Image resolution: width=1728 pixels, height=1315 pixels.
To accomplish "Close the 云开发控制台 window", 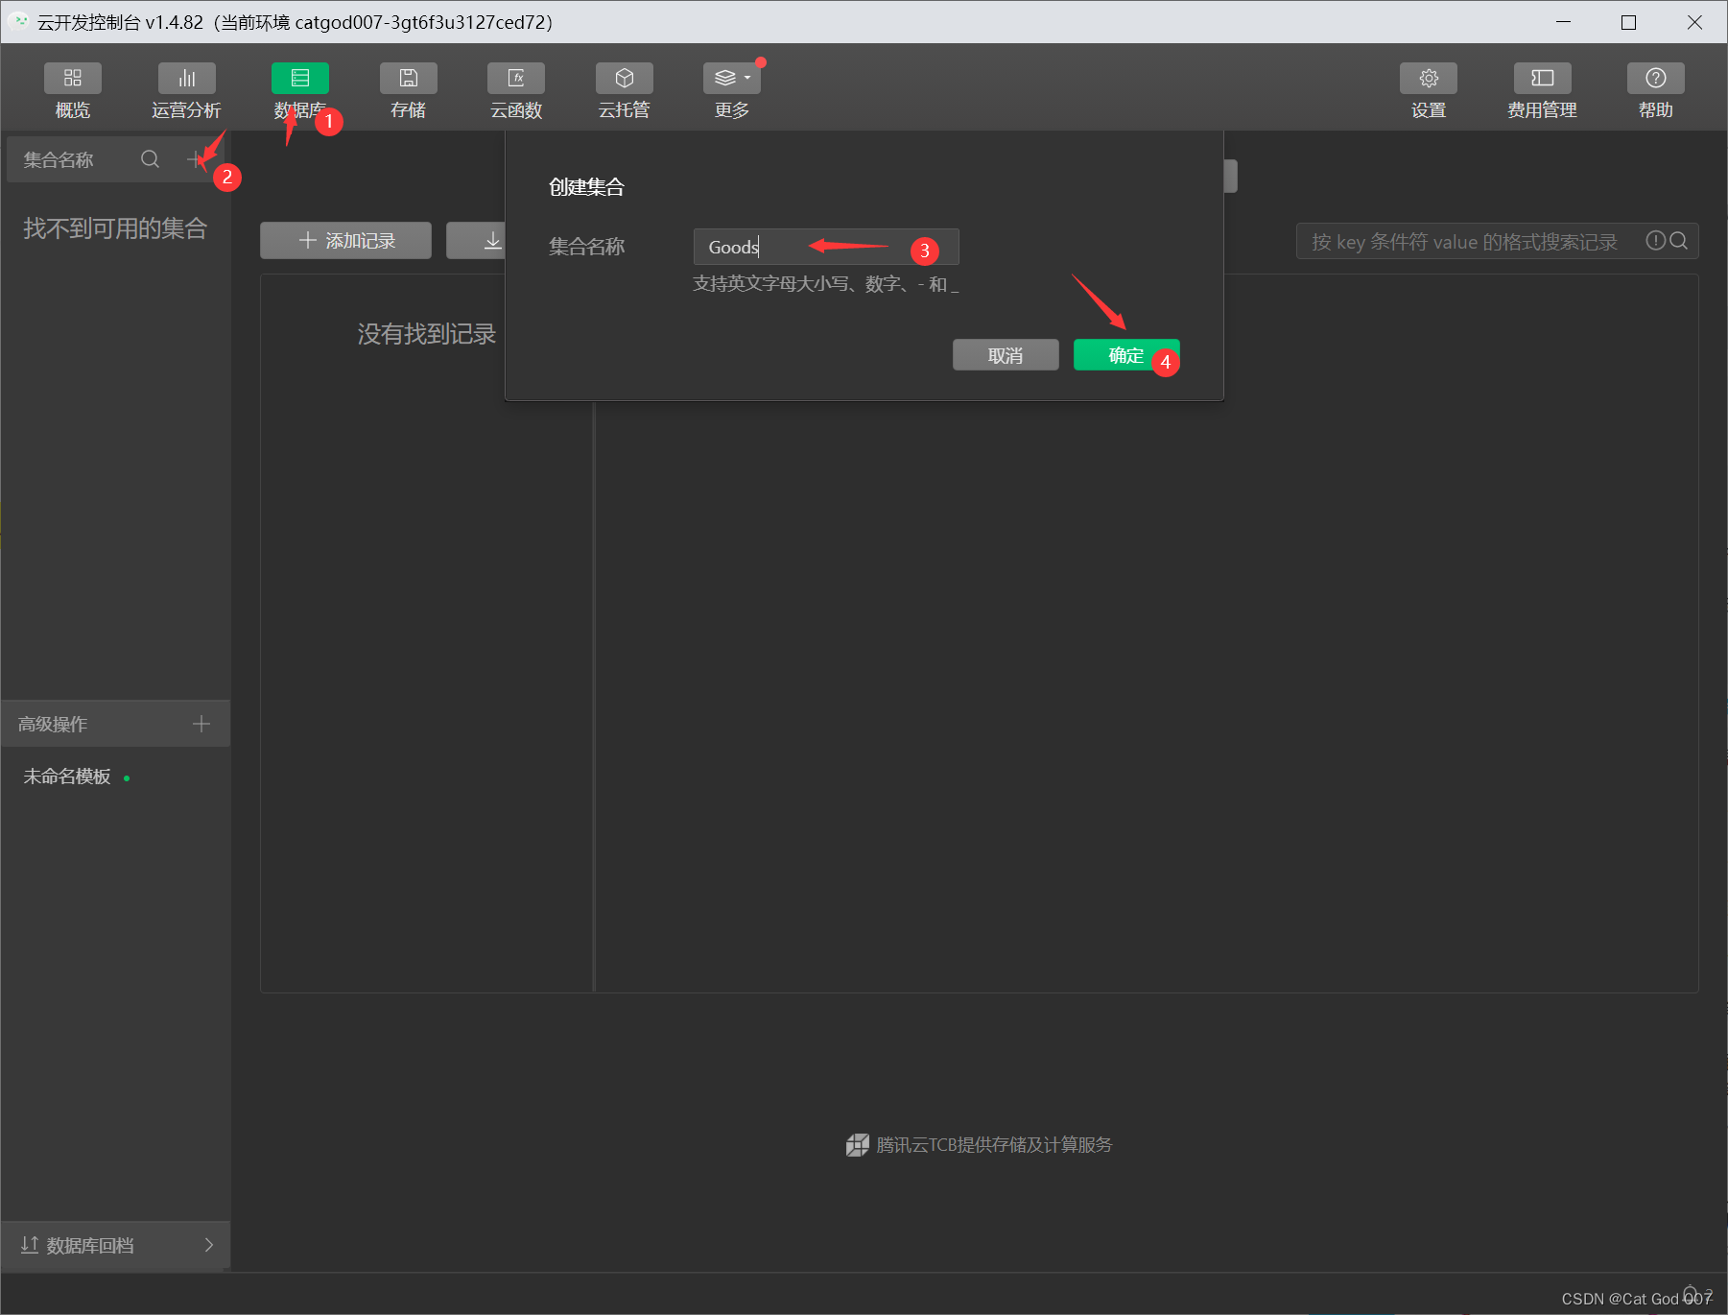I will [x=1694, y=22].
